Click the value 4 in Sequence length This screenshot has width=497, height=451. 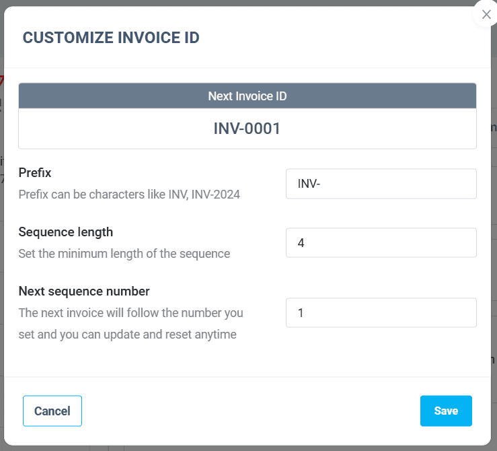point(301,243)
